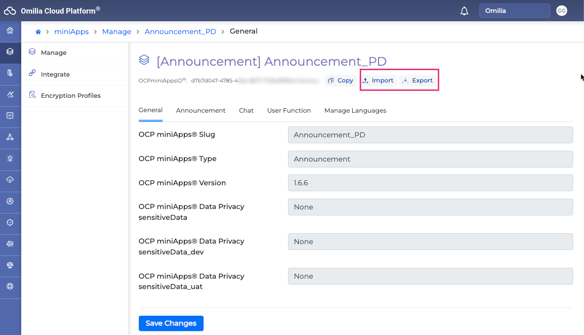Open Encryption Profiles in side menu
584x335 pixels.
(x=71, y=95)
